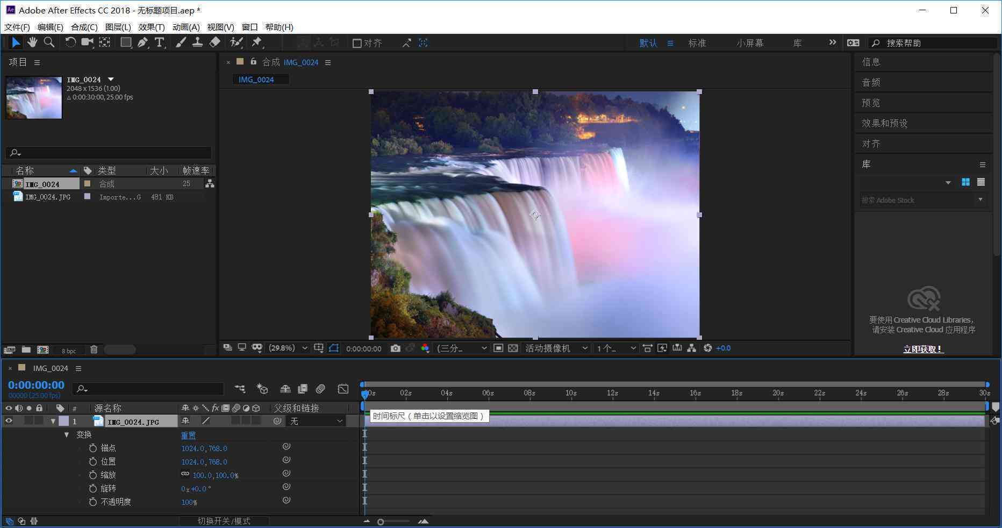The height and width of the screenshot is (528, 1002).
Task: Select the Roto Brush tool
Action: point(236,42)
